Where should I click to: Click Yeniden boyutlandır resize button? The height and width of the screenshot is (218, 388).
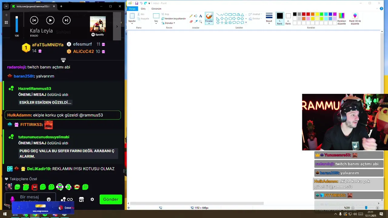pos(174,18)
